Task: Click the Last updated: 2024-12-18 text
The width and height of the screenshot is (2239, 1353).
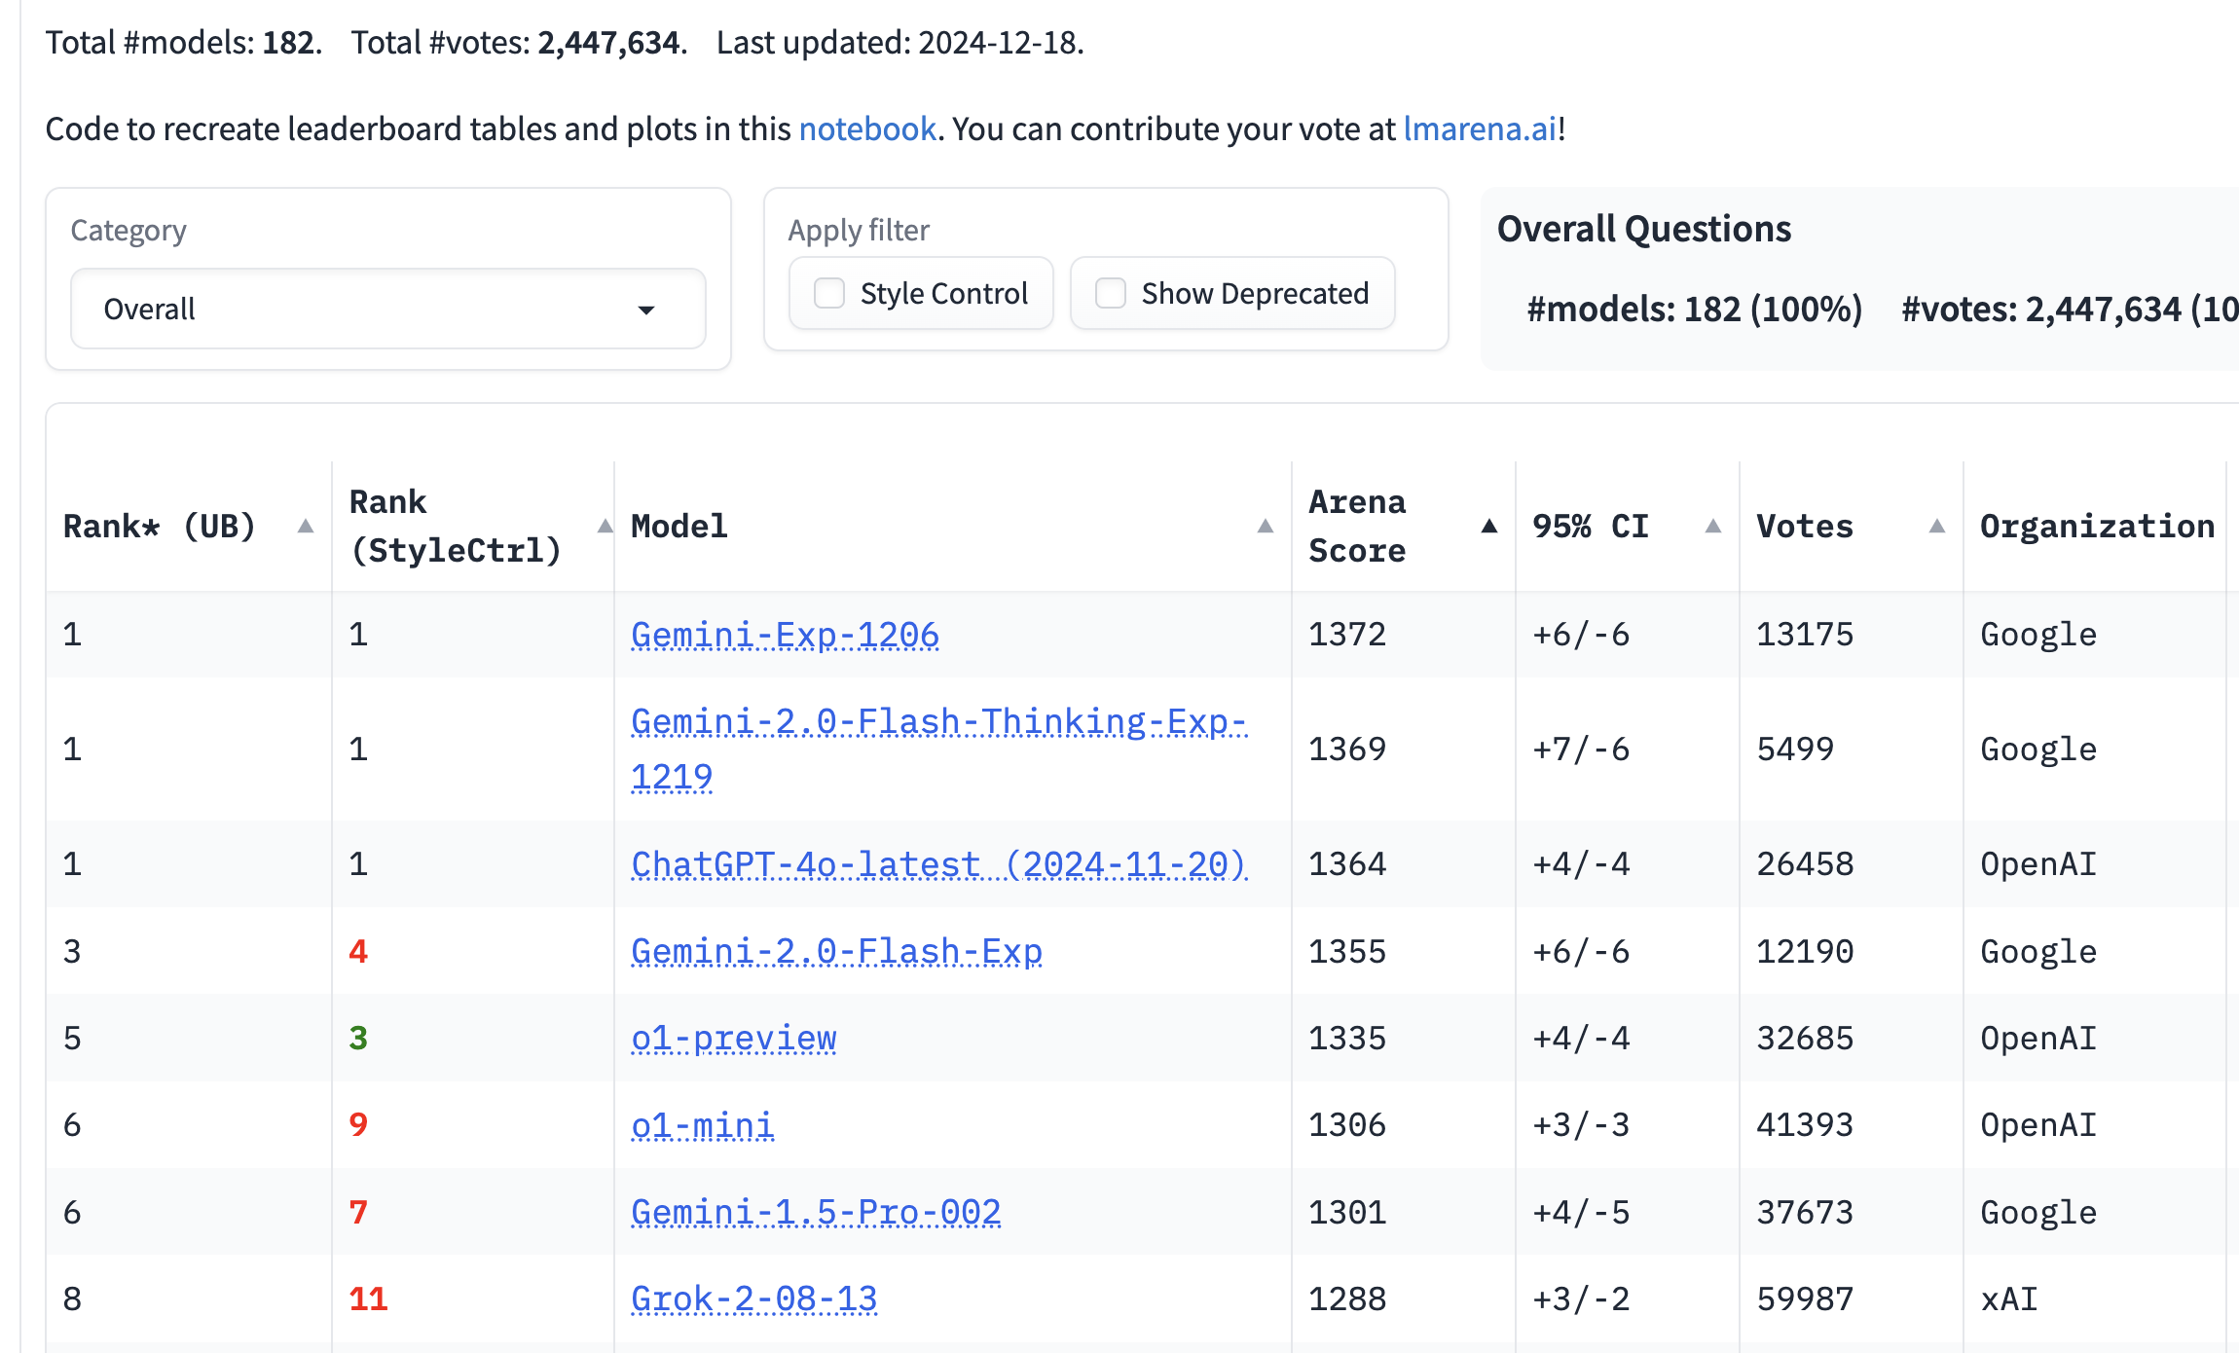Action: [x=899, y=43]
